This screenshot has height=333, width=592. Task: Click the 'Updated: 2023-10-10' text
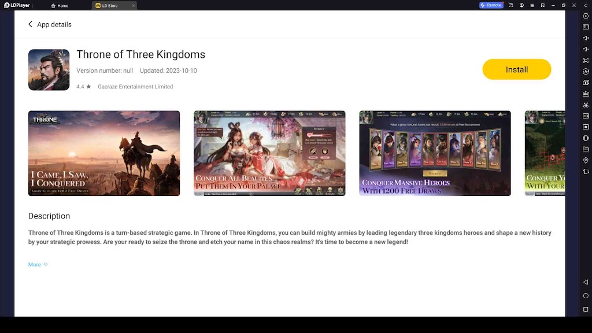(x=168, y=71)
